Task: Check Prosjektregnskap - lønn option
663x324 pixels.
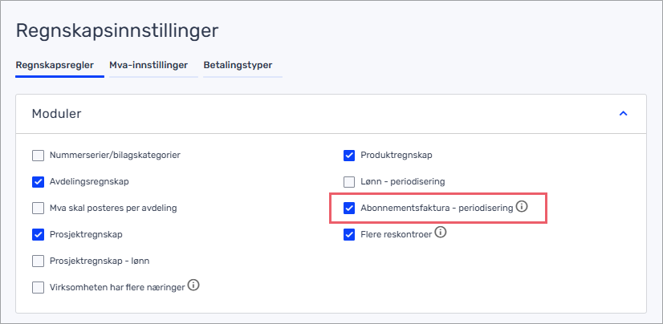Action: (38, 261)
